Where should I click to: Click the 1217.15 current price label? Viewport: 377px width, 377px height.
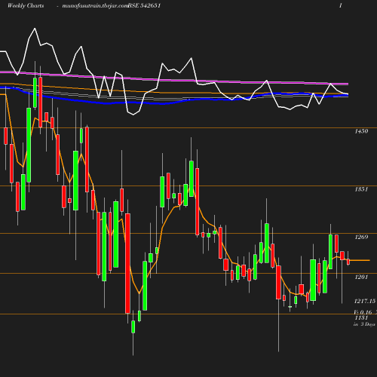[365, 301]
